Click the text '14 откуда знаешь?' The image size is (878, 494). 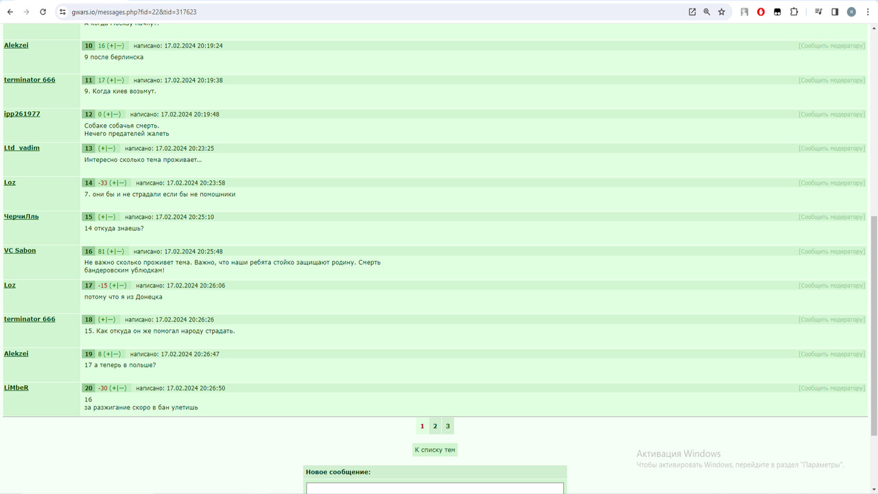click(x=114, y=228)
